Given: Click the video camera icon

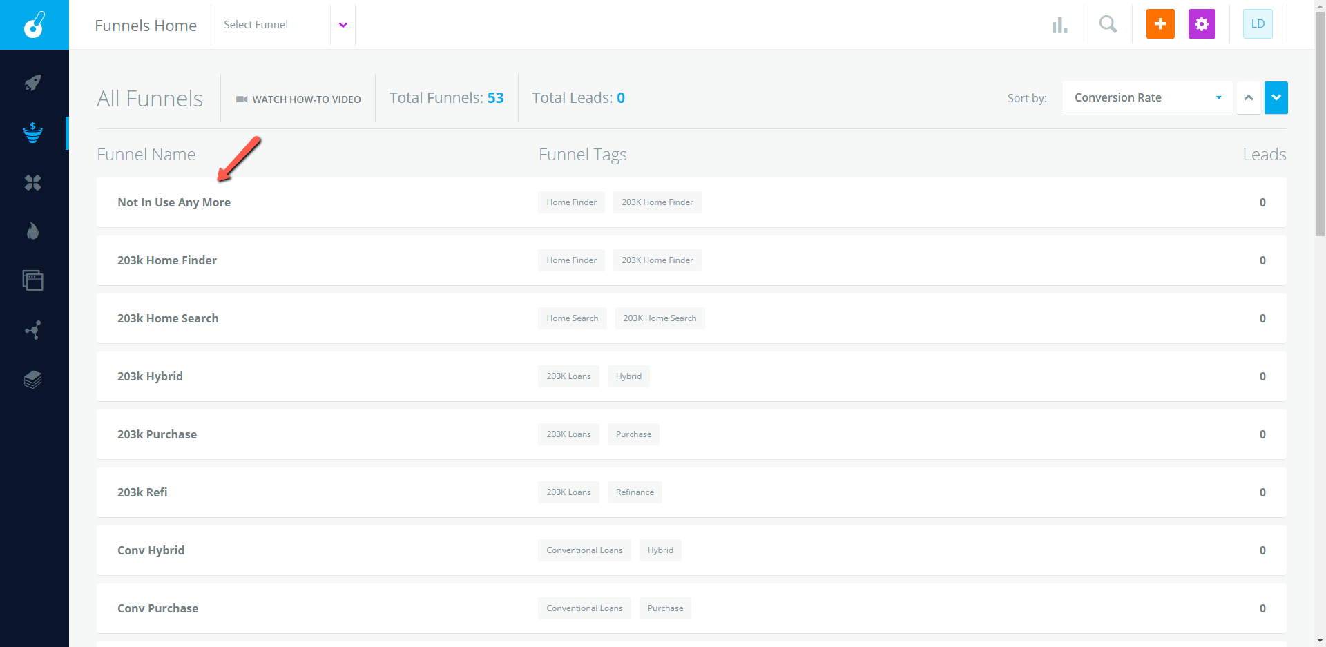Looking at the screenshot, I should point(242,99).
